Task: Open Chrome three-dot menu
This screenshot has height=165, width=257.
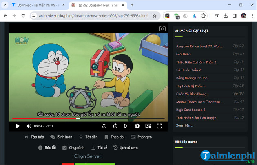Action: pos(253,16)
